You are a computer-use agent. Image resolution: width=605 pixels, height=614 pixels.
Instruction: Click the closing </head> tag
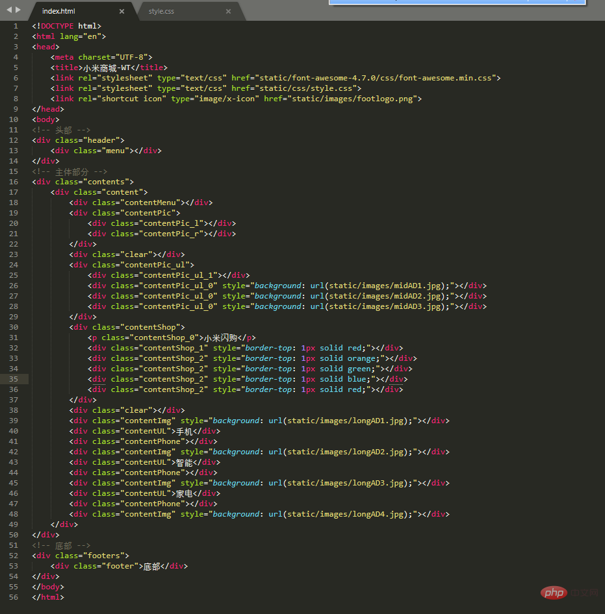[48, 109]
